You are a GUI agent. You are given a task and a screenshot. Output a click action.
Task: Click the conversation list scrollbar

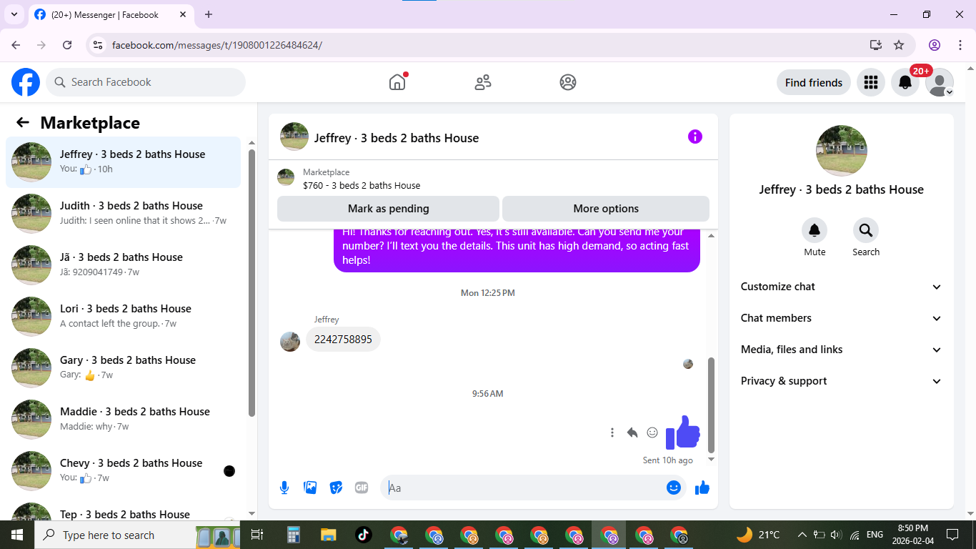[x=252, y=282]
